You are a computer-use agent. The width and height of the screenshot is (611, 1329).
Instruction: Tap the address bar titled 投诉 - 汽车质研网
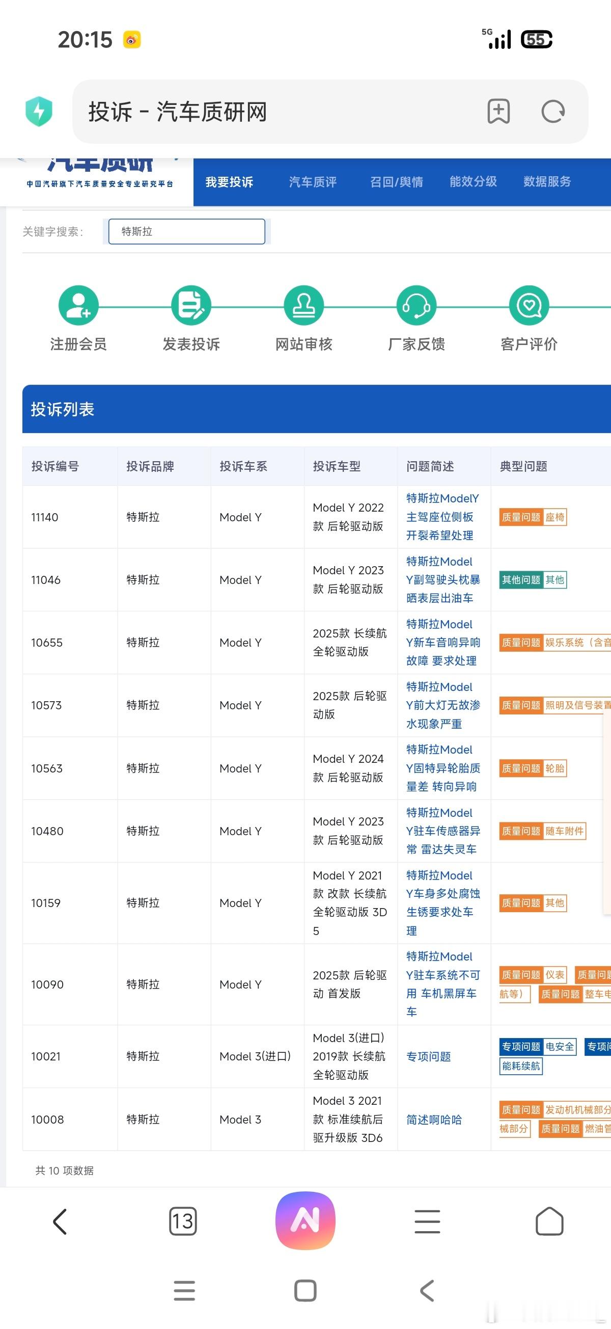(x=330, y=112)
